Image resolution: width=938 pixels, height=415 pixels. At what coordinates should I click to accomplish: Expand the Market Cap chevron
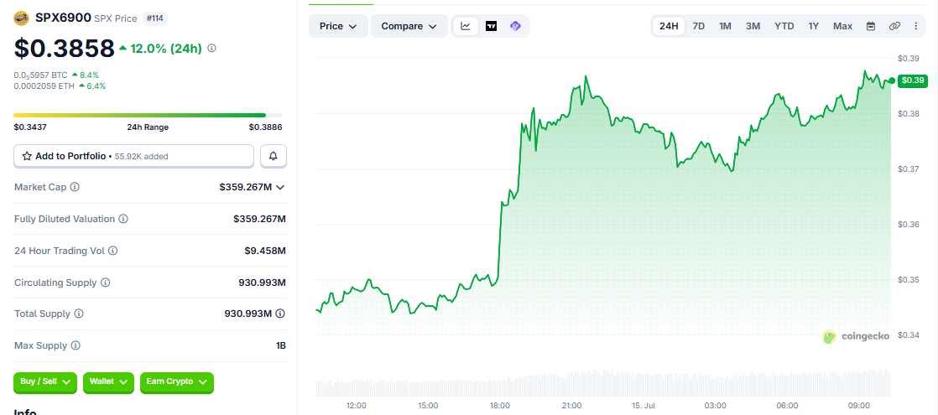click(x=280, y=187)
